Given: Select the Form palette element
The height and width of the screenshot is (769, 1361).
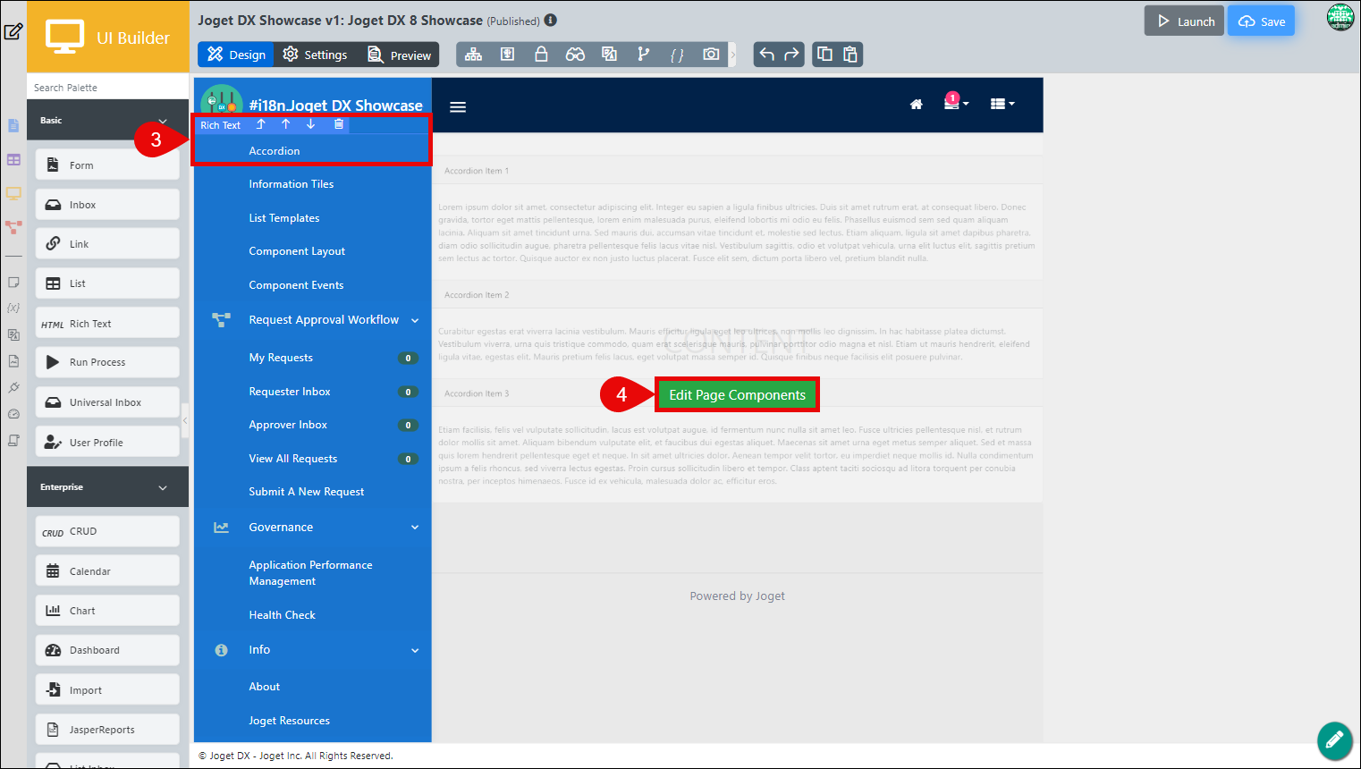Looking at the screenshot, I should pyautogui.click(x=107, y=165).
